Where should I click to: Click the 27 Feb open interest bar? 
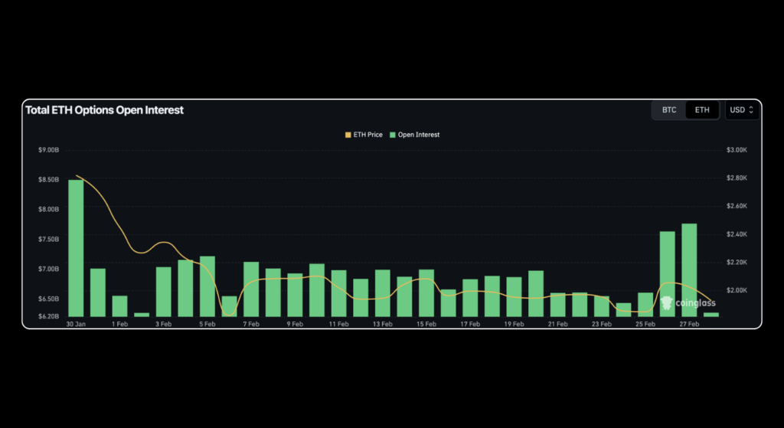click(689, 270)
